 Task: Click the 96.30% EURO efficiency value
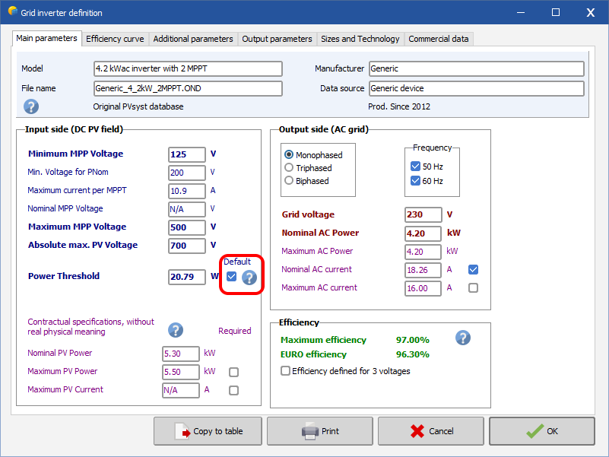[x=413, y=354]
